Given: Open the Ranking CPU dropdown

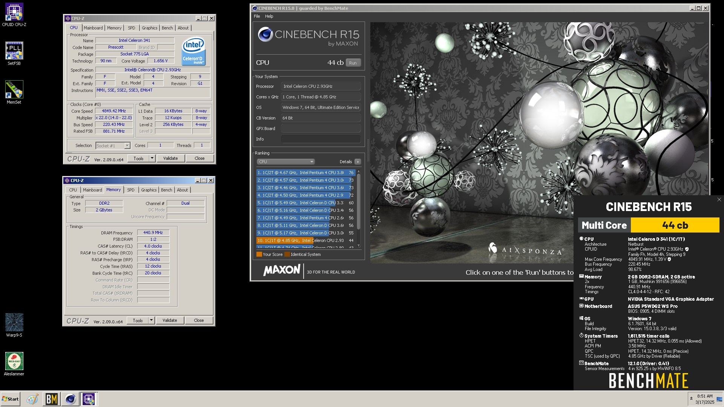Looking at the screenshot, I should (x=285, y=162).
